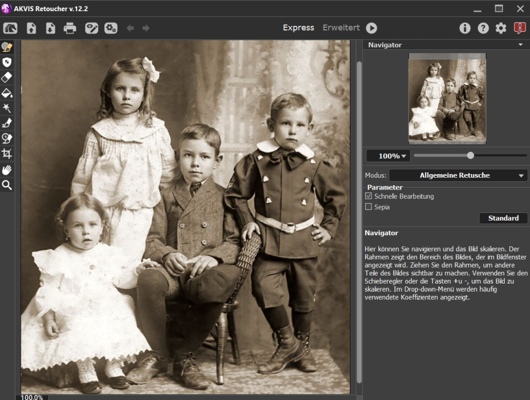Open the 100% zoom dropdown
Screen dimensions: 530x400
[x=389, y=156]
